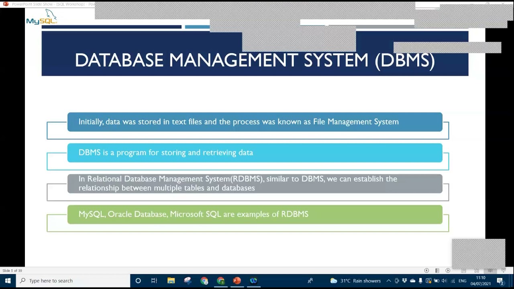Switch to Reading View in status bar
This screenshot has height=289, width=514.
tap(490, 271)
